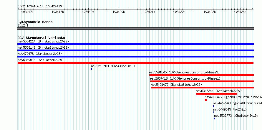This screenshot has width=262, height=130.
Task: Click the nsv6339513 (Sedlazeck2020) label
Action: pos(41,60)
